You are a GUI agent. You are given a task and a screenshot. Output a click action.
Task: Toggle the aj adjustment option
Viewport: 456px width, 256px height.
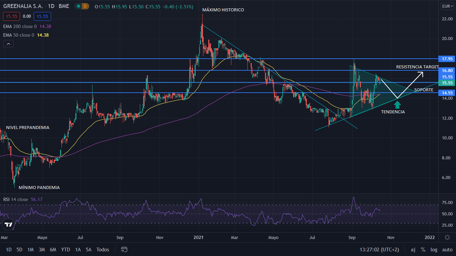point(413,249)
